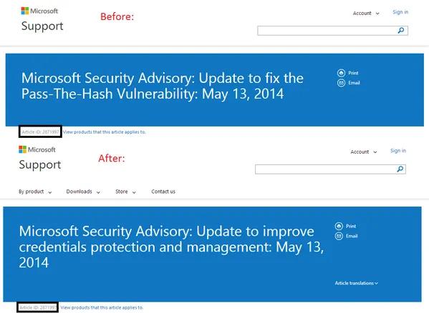Click Email icon beside credentials protection title
The width and height of the screenshot is (429, 313).
pos(339,236)
